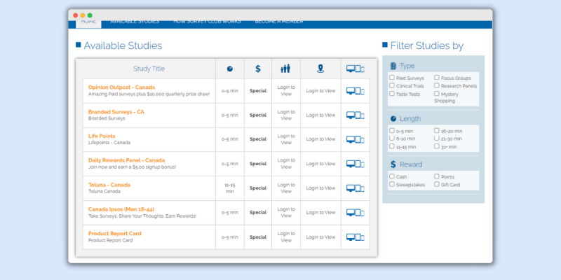Click devices icon in Canada Ipsos row

coord(356,213)
